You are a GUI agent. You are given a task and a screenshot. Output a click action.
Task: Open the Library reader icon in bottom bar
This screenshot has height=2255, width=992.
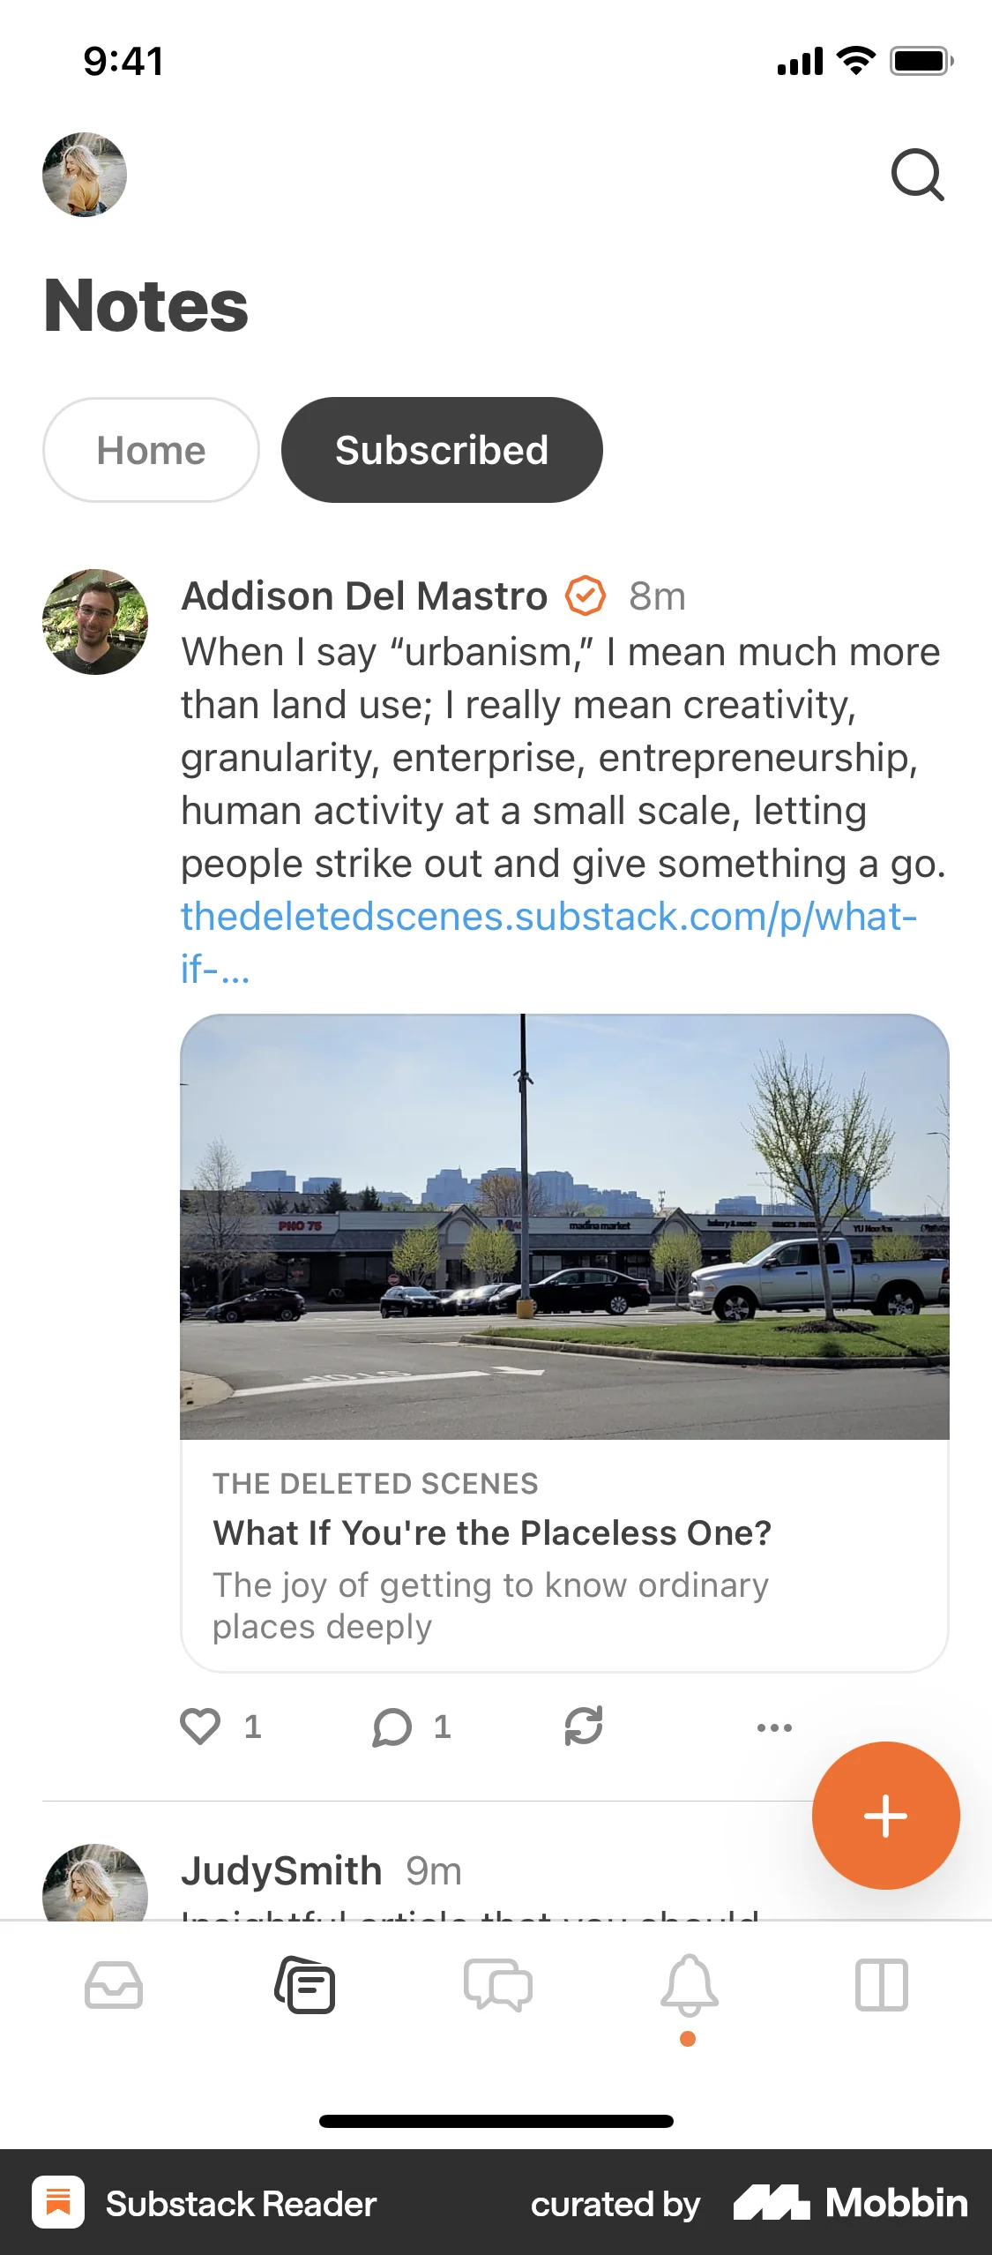point(881,1985)
